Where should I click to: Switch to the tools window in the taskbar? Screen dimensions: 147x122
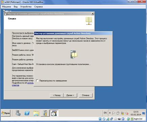click(x=45, y=113)
